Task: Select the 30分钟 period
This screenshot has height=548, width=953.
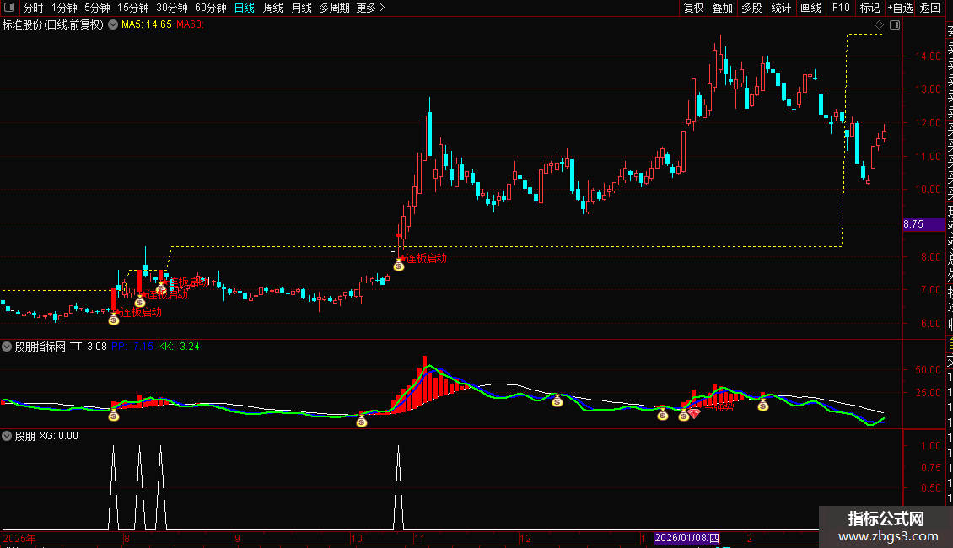Action: (x=172, y=8)
